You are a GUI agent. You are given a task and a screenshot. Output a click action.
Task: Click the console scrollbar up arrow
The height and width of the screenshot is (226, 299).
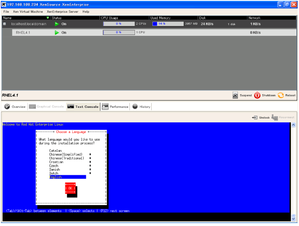point(293,125)
